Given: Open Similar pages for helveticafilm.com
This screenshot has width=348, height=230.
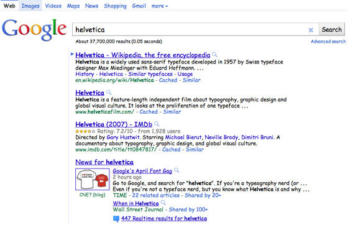Looking at the screenshot, I should click(172, 112).
